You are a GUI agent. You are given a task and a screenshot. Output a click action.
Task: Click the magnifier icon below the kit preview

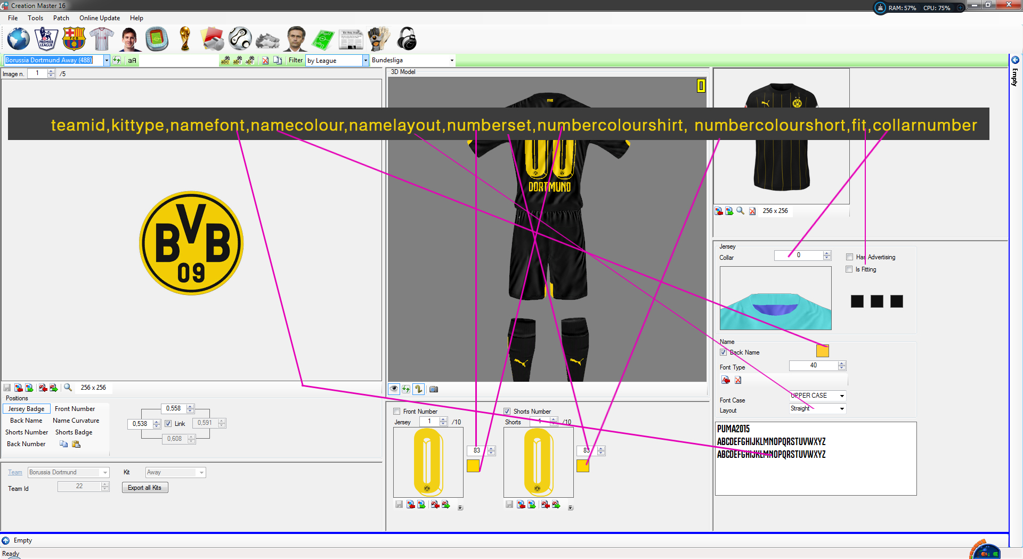coord(740,211)
